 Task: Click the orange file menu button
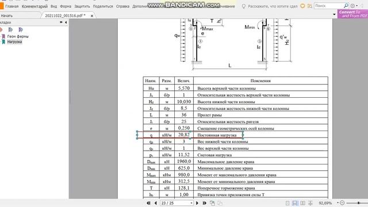coord(2,6)
